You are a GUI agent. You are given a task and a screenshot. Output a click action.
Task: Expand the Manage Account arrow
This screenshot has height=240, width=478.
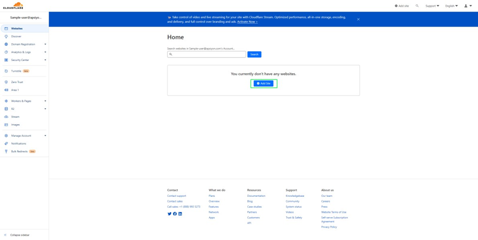[x=45, y=136]
